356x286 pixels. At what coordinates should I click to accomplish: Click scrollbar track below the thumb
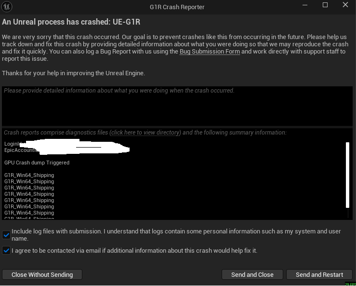tap(348, 213)
